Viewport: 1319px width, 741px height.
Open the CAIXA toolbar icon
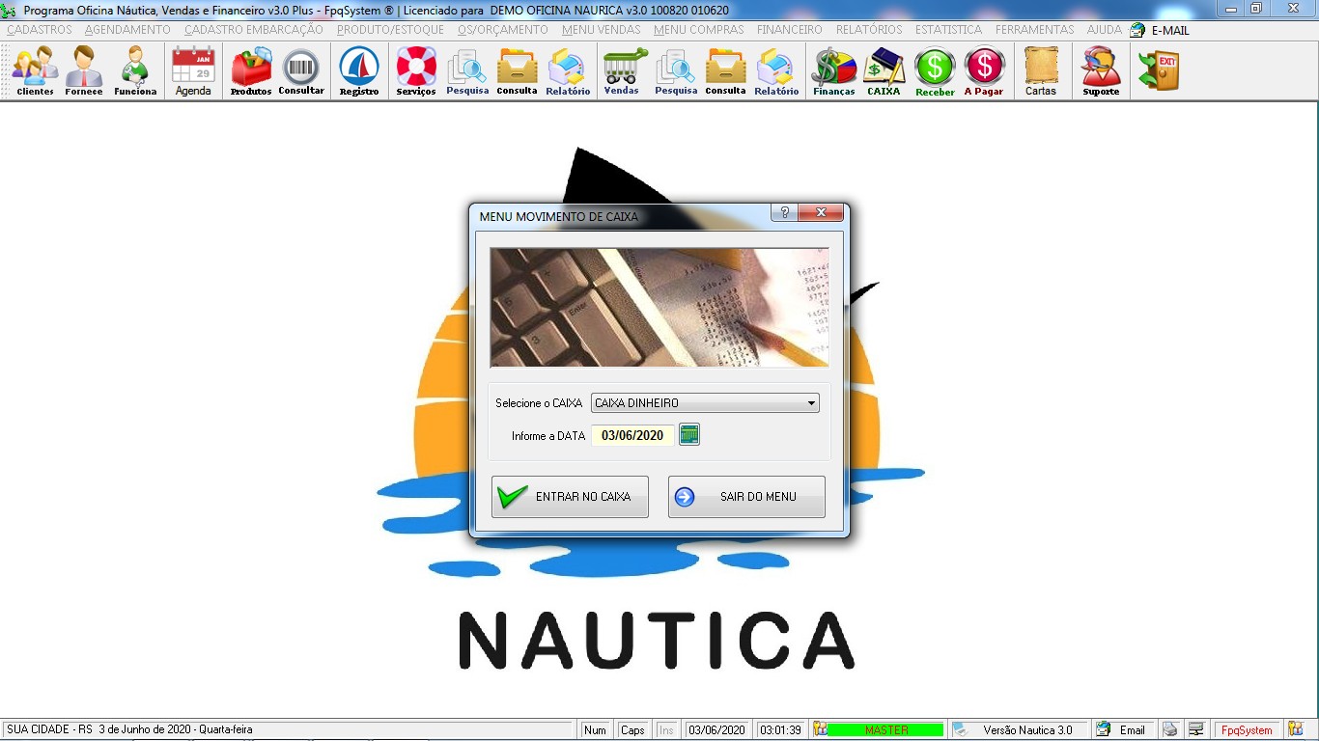tap(884, 71)
